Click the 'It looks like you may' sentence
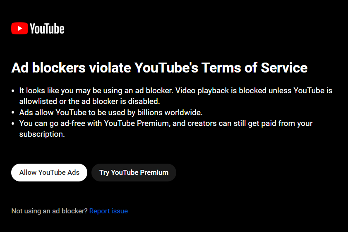 pyautogui.click(x=96, y=91)
